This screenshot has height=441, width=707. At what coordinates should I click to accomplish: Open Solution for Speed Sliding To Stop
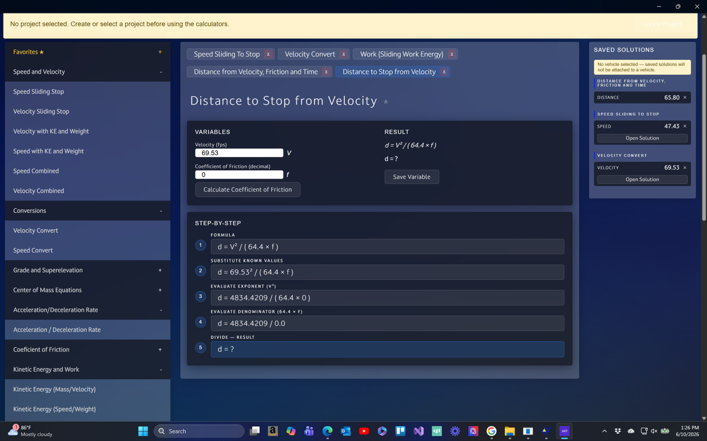[642, 138]
